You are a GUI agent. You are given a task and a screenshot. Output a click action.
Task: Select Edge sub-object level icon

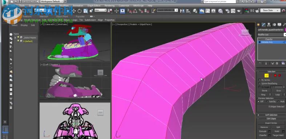(267, 75)
